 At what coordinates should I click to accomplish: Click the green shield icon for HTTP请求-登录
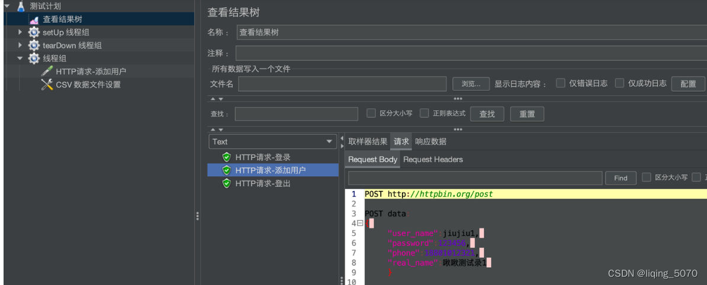(x=227, y=157)
